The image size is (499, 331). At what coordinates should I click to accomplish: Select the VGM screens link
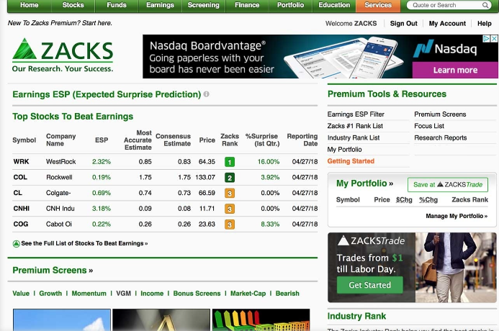123,293
